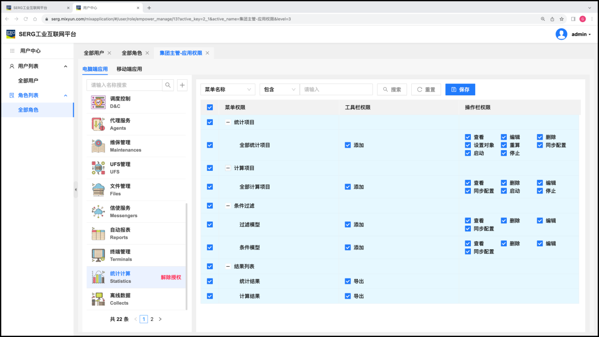Uncheck the 重算 permission checkbox

tap(504, 145)
